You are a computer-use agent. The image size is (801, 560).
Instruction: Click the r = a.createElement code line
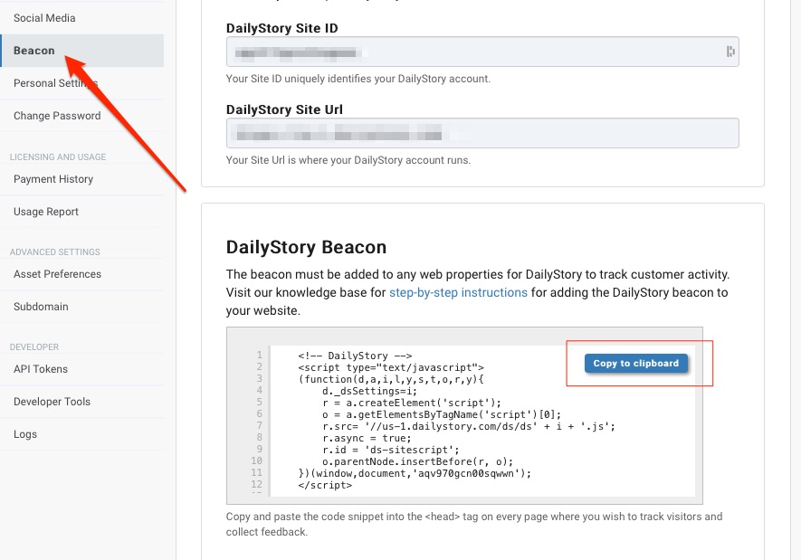[x=412, y=403]
